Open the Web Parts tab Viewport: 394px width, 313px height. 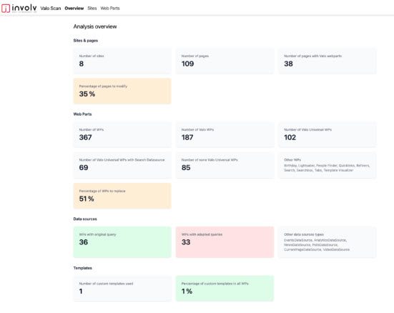click(110, 9)
